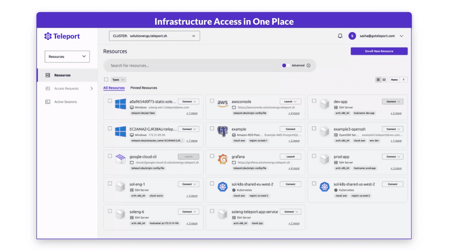Switch to card grid view icon

[378, 79]
